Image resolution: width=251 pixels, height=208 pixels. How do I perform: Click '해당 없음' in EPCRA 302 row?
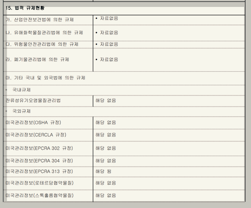[106, 148]
